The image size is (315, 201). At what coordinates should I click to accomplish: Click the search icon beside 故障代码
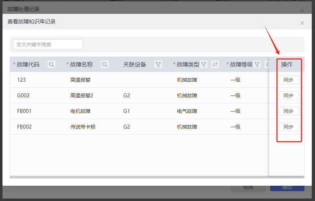pos(52,64)
